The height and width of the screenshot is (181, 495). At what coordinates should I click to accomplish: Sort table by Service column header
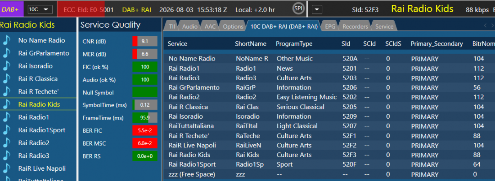click(x=177, y=44)
